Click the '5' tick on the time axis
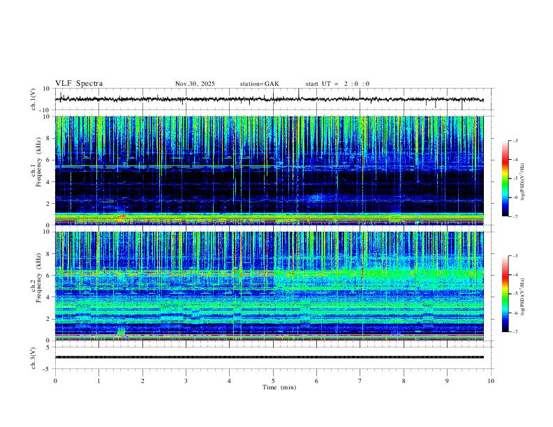This screenshot has height=427, width=553. tap(273, 381)
